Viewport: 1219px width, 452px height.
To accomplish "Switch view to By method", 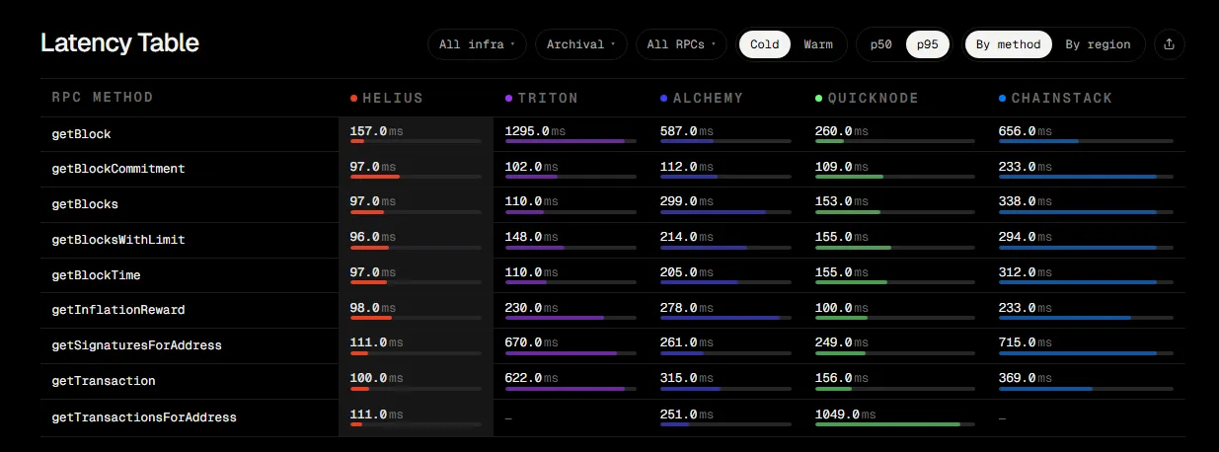I will point(1008,44).
